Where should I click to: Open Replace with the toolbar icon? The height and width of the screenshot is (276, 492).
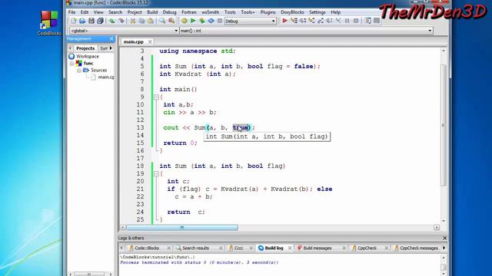click(x=171, y=21)
